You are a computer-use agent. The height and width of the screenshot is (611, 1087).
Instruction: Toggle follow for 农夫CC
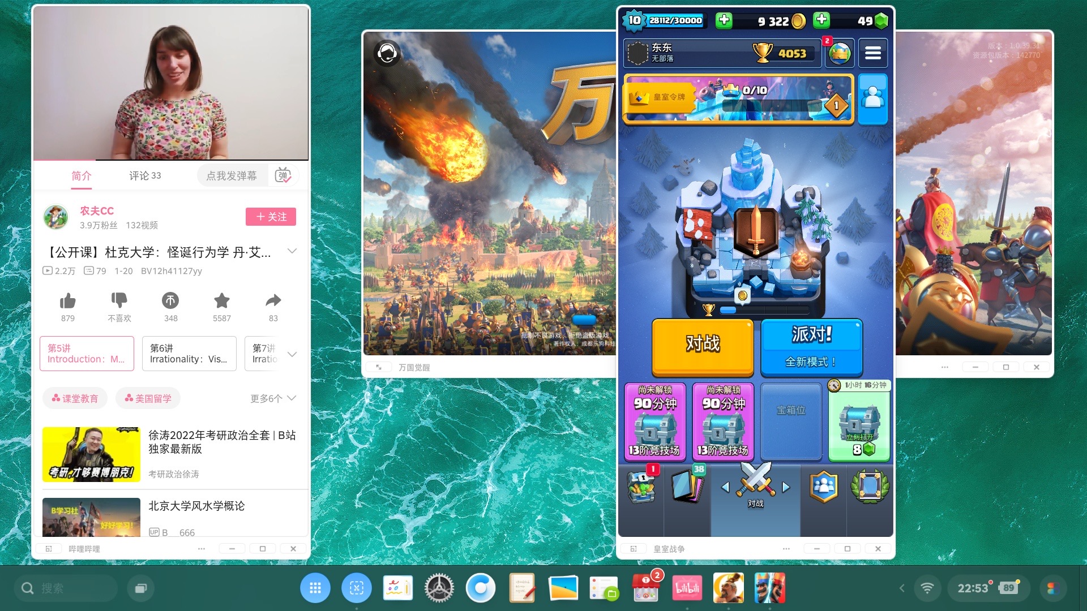(x=271, y=217)
